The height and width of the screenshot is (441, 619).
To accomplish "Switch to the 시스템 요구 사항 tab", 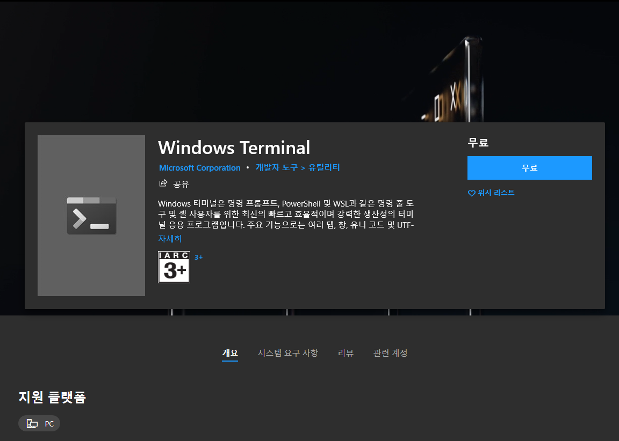I will coord(288,353).
